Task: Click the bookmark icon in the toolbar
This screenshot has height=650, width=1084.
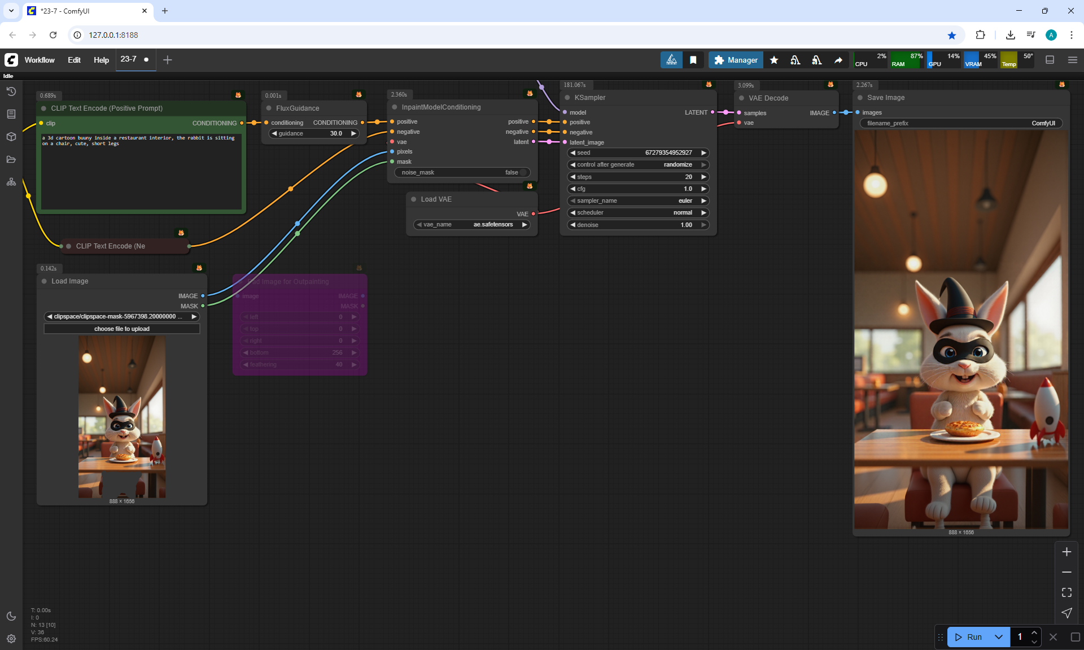Action: [693, 60]
